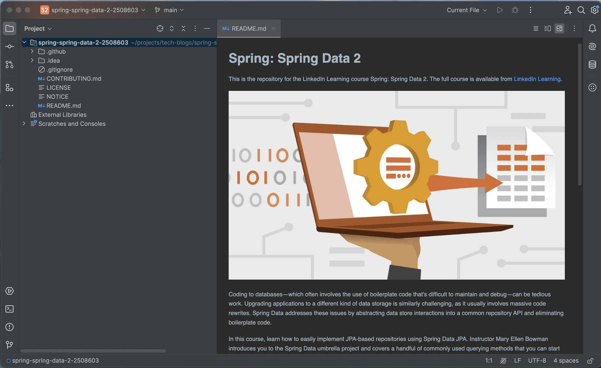Open the plugin face icon tool window
The width and height of the screenshot is (601, 368).
click(592, 87)
